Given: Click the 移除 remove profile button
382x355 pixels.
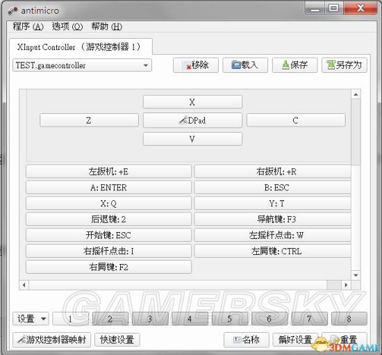Looking at the screenshot, I should (x=196, y=65).
